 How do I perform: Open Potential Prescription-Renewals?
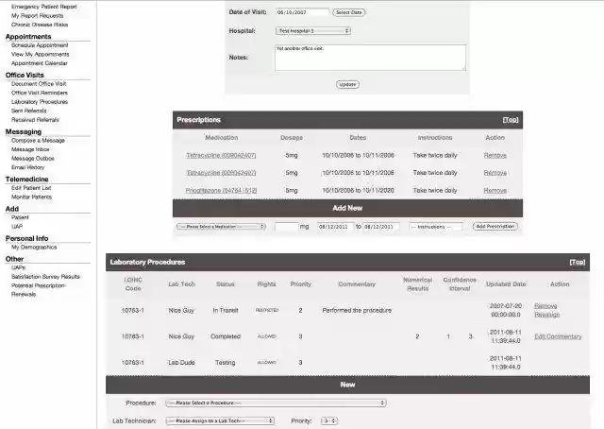pos(38,290)
